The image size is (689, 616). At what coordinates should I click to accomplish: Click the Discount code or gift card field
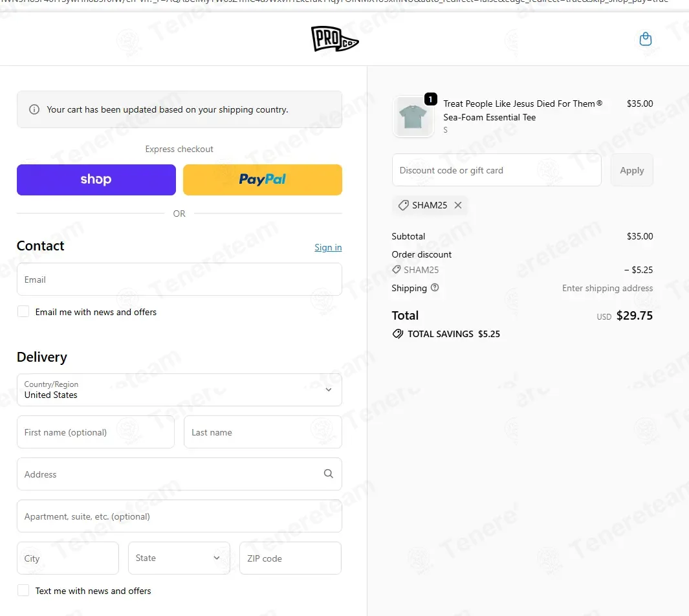click(497, 170)
